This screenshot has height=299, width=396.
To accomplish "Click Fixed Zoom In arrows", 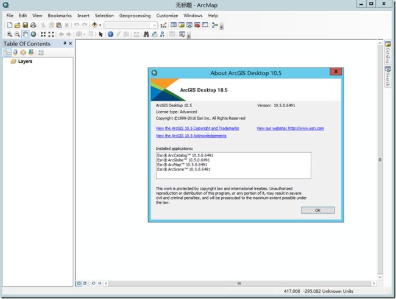I will 43,34.
